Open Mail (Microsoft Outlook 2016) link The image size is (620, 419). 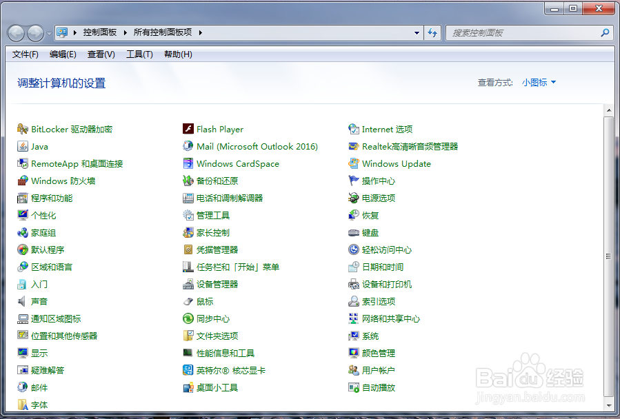[x=257, y=146]
